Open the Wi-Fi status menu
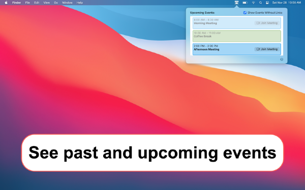 coord(253,3)
